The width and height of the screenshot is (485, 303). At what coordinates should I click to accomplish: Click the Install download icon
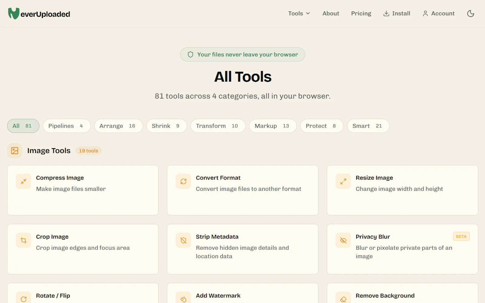(386, 13)
